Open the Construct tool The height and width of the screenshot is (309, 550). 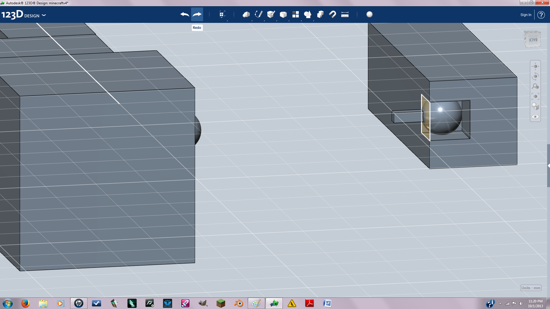point(271,14)
